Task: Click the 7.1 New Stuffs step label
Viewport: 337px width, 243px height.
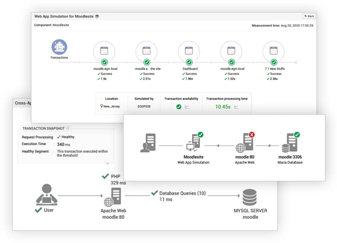Action: pyautogui.click(x=275, y=69)
